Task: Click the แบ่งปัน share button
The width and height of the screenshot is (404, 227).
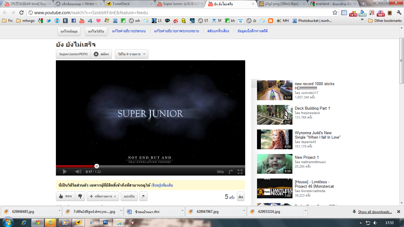Action: click(129, 196)
